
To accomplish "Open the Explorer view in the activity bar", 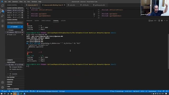I will click(x=2, y=6).
